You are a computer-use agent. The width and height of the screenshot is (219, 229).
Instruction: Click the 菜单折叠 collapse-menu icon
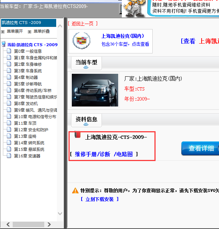(30, 32)
